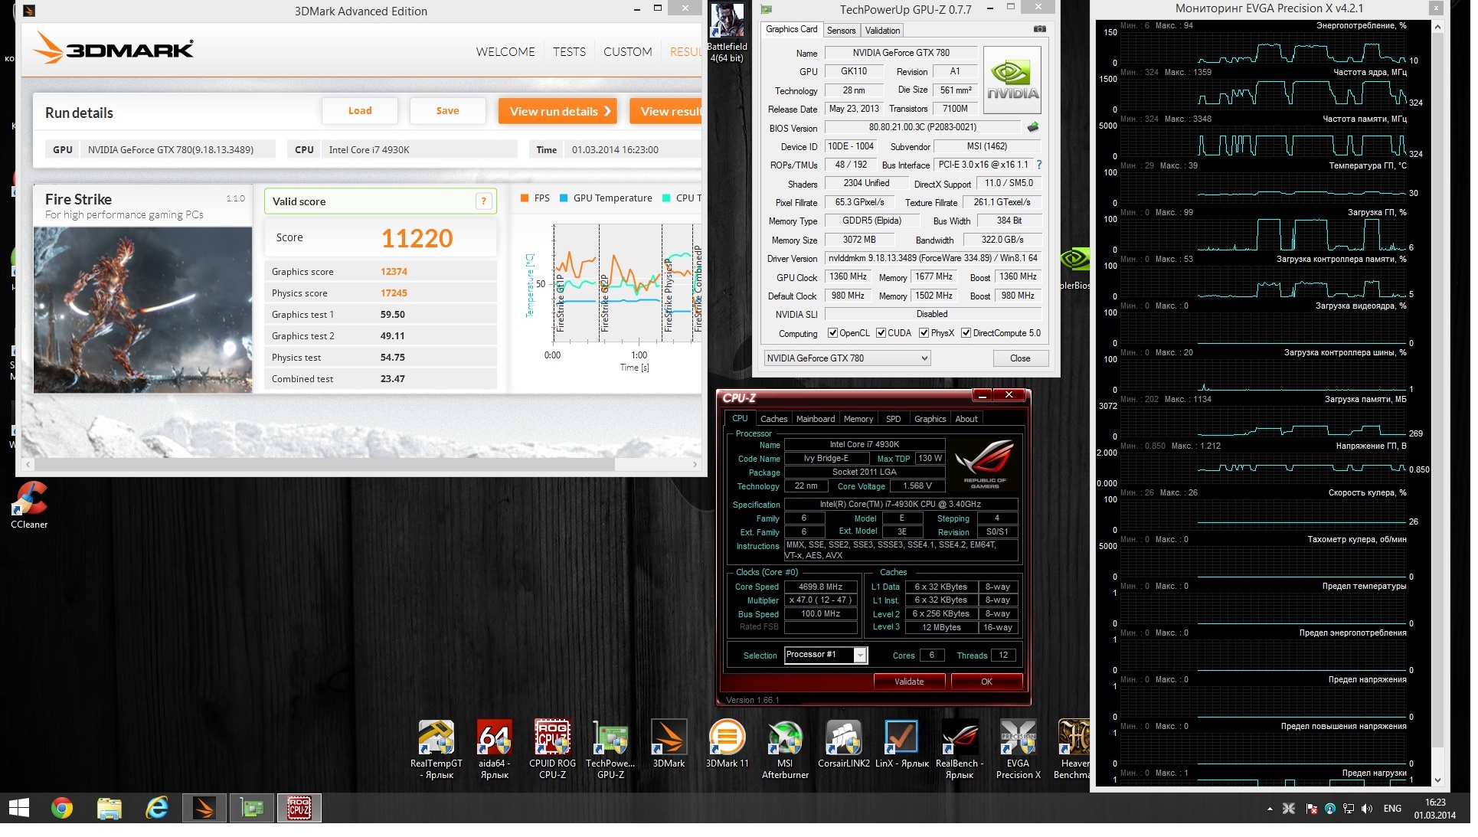Open the Caches tab in CPU-Z
The width and height of the screenshot is (1478, 837).
point(773,419)
